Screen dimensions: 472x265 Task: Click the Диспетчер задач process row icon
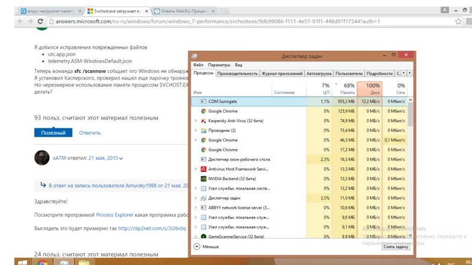point(204,198)
